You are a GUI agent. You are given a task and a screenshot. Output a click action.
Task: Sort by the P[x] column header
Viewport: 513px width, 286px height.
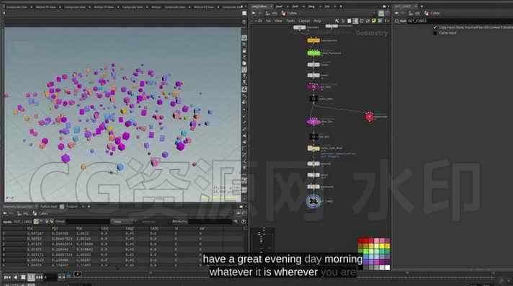point(30,228)
